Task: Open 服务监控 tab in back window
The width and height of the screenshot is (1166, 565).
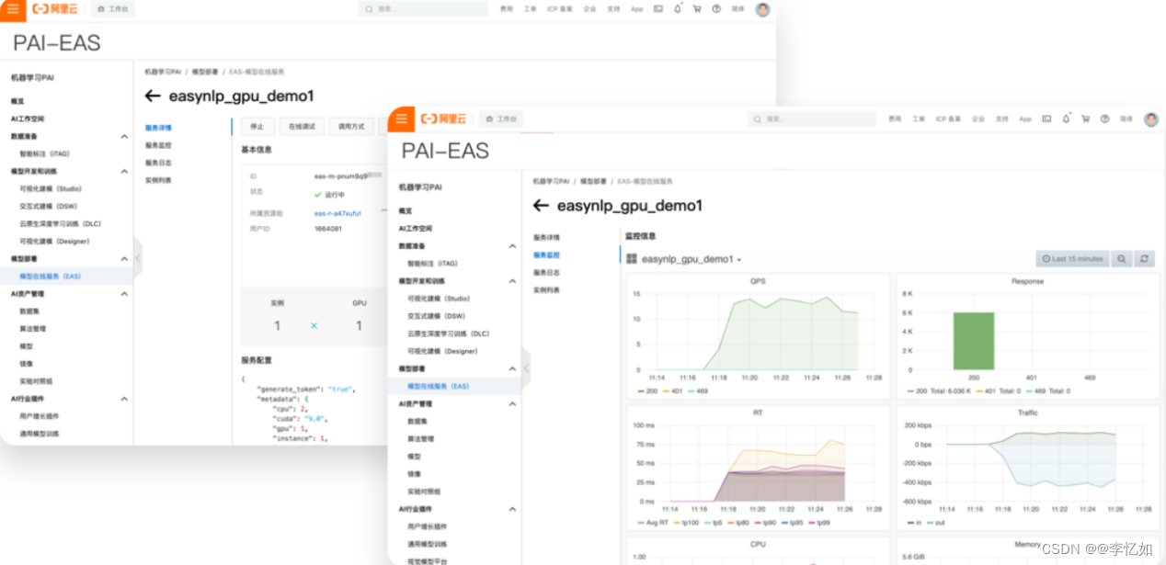Action: pos(158,145)
